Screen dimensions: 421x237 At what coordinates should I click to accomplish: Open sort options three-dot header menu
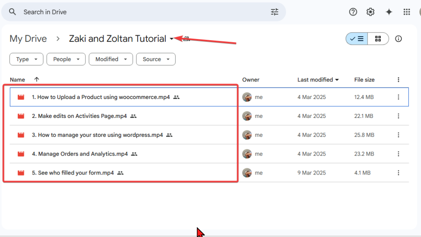coord(398,80)
